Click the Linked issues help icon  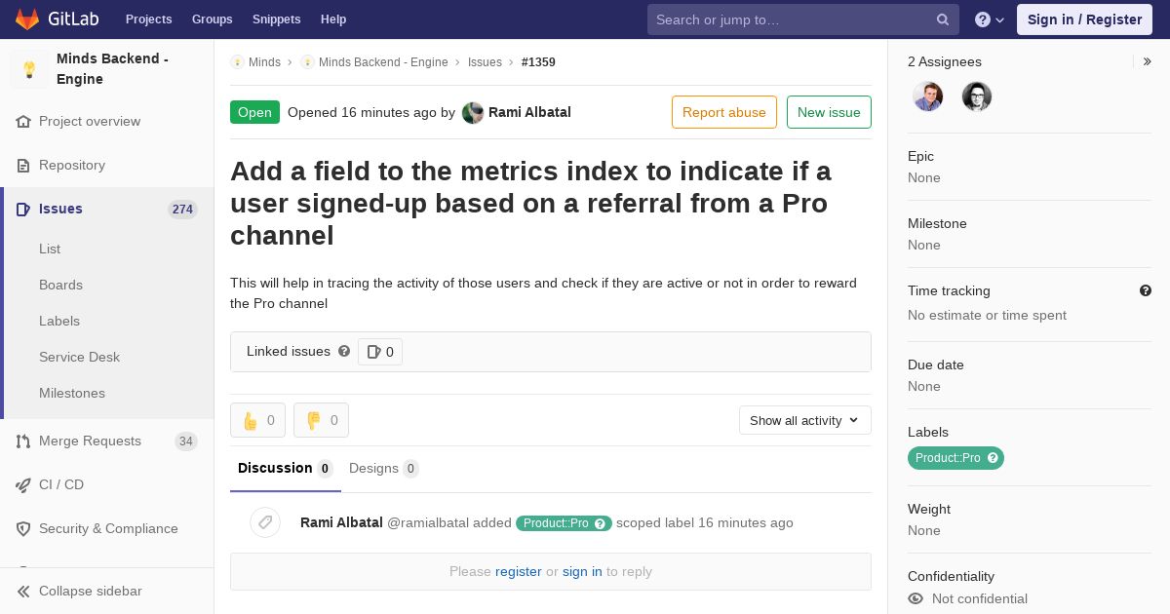344,351
